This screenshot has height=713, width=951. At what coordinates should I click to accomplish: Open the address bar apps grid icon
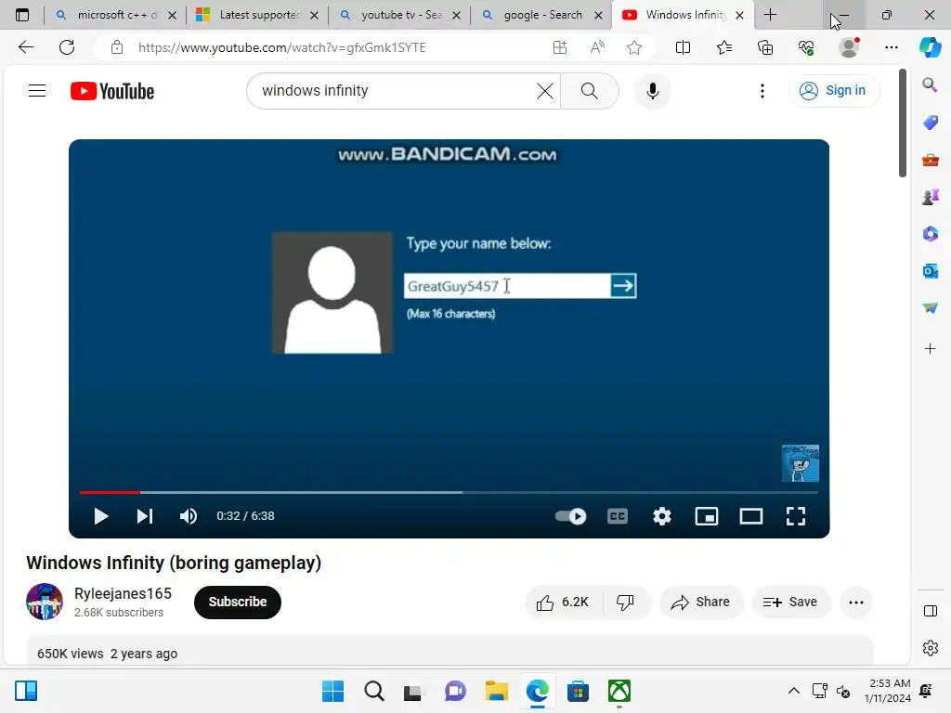coord(560,47)
